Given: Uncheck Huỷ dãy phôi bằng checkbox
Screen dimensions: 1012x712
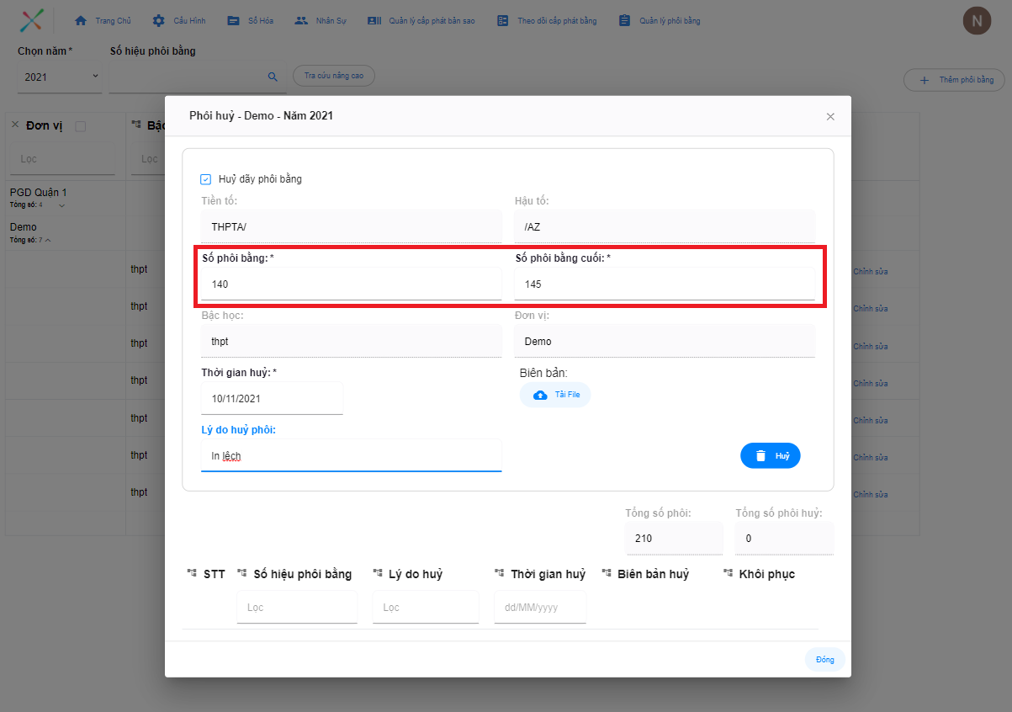Looking at the screenshot, I should tap(205, 179).
